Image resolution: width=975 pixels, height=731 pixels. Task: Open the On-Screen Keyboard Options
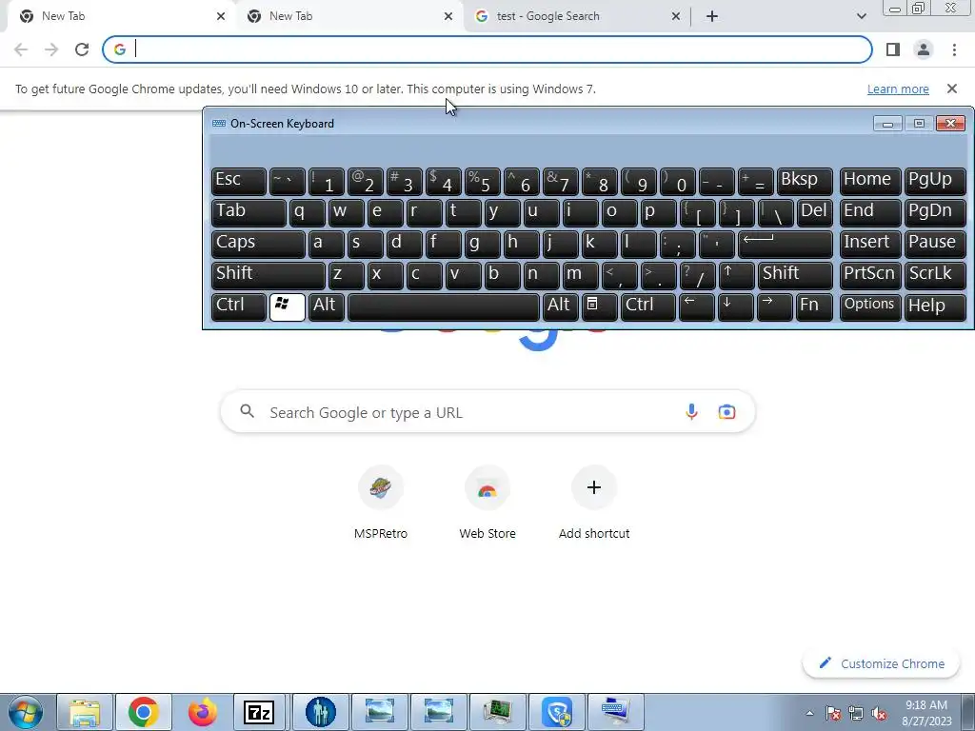(870, 307)
